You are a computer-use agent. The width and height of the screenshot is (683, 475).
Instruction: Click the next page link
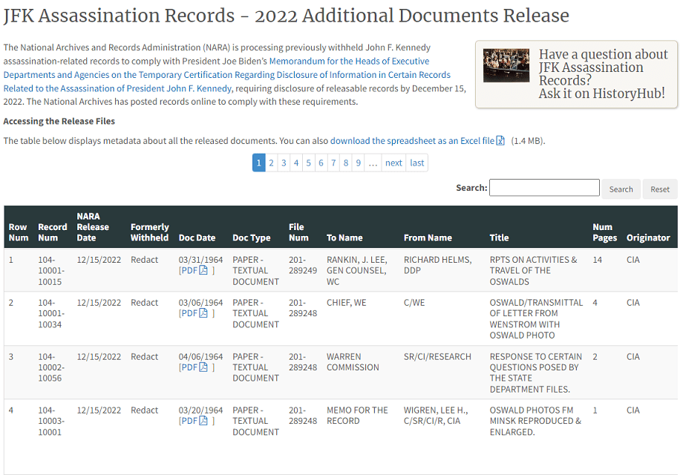[x=393, y=163]
